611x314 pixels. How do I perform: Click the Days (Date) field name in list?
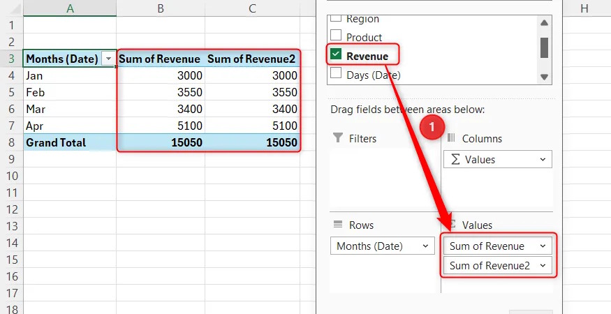click(374, 75)
